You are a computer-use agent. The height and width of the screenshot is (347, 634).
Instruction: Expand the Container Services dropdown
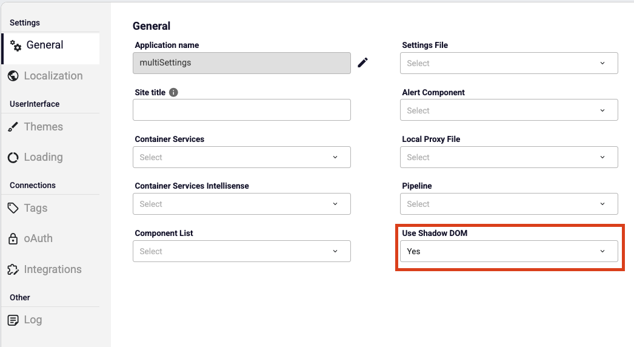pyautogui.click(x=241, y=157)
